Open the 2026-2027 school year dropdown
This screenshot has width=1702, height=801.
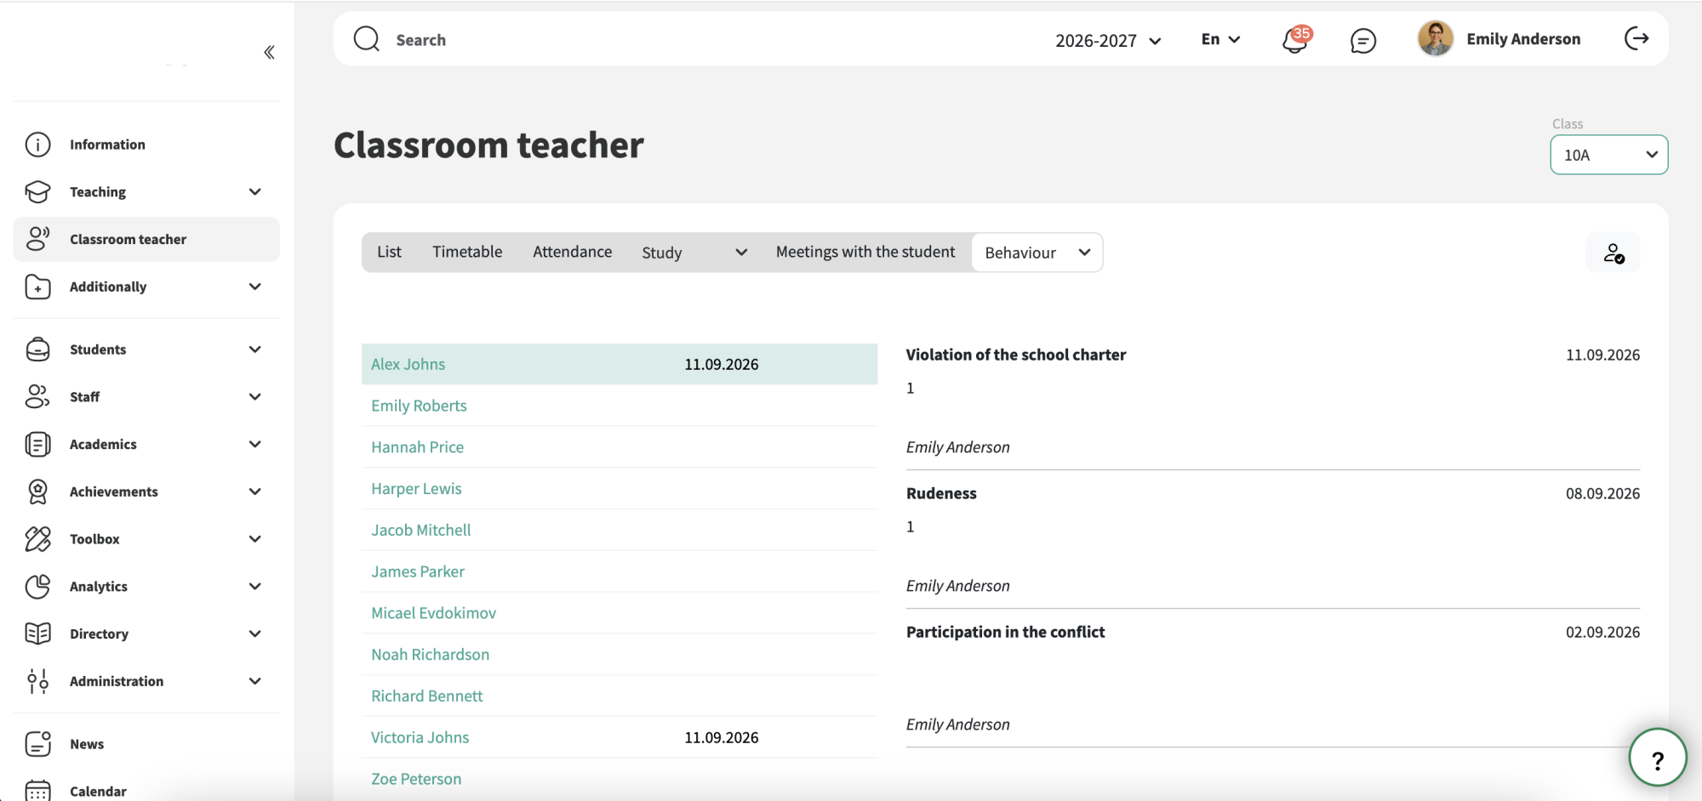click(x=1108, y=40)
